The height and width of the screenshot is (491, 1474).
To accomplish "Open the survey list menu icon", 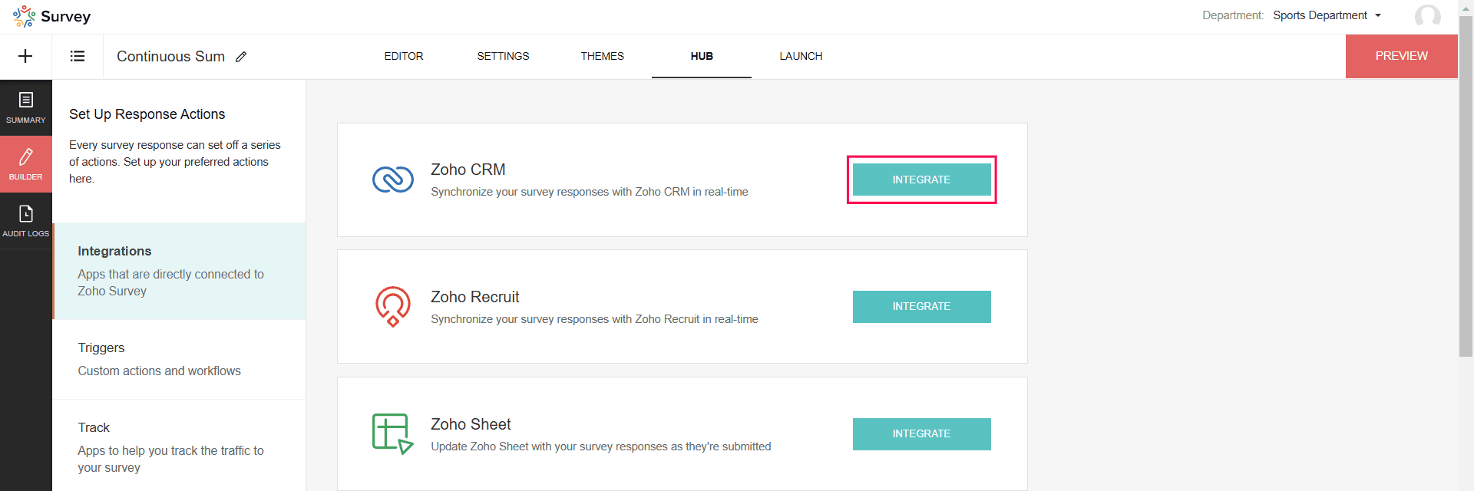I will [78, 56].
